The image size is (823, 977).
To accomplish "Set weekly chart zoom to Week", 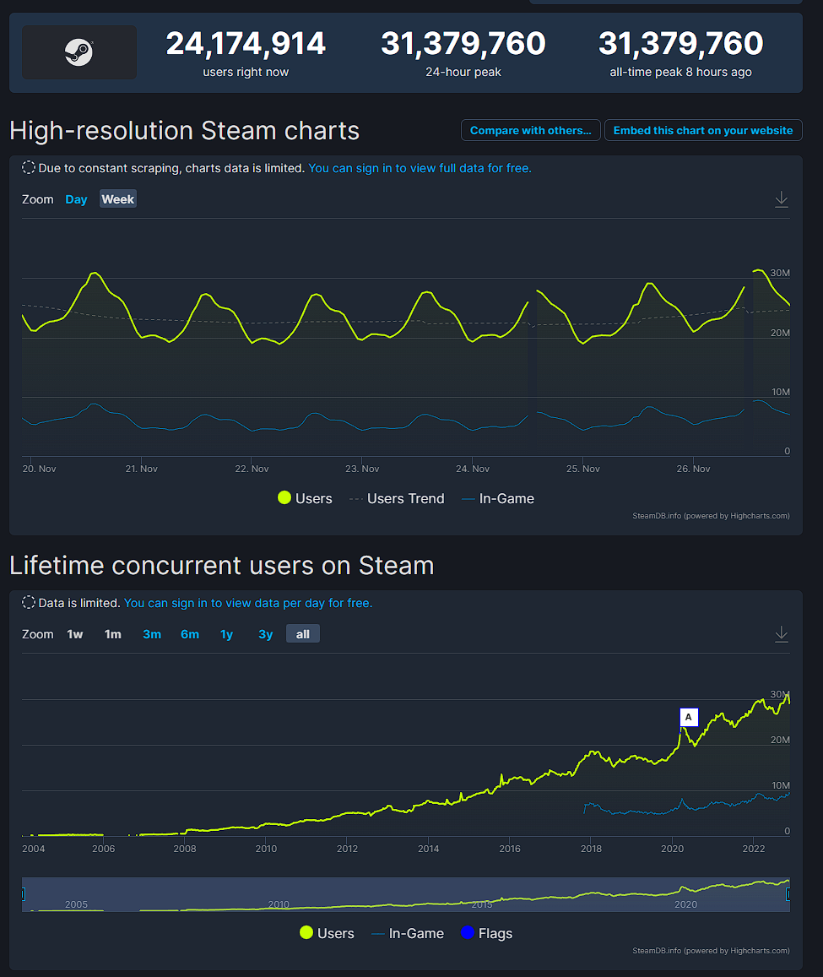I will 117,199.
